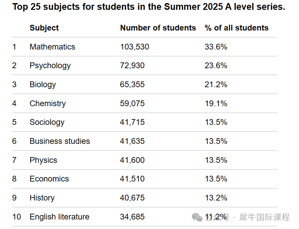
Task: Select the History subject cell
Action: coord(42,198)
